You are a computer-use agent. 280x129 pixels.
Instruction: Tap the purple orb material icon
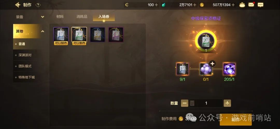(x=229, y=69)
